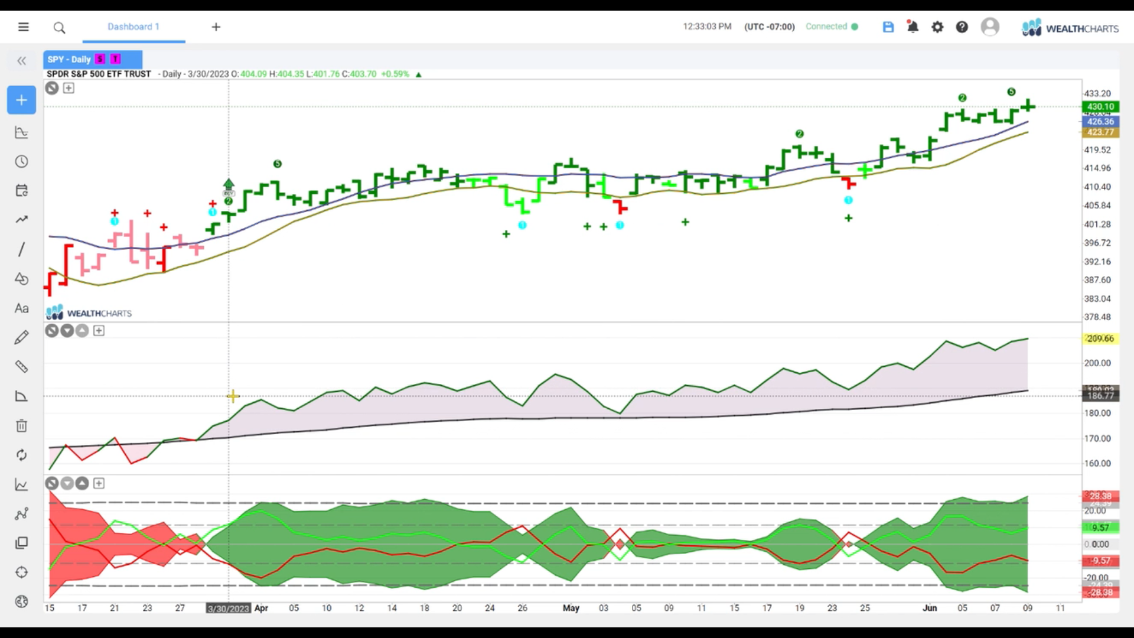1134x638 pixels.
Task: Select the SPY - Daily chart tab
Action: tap(92, 59)
